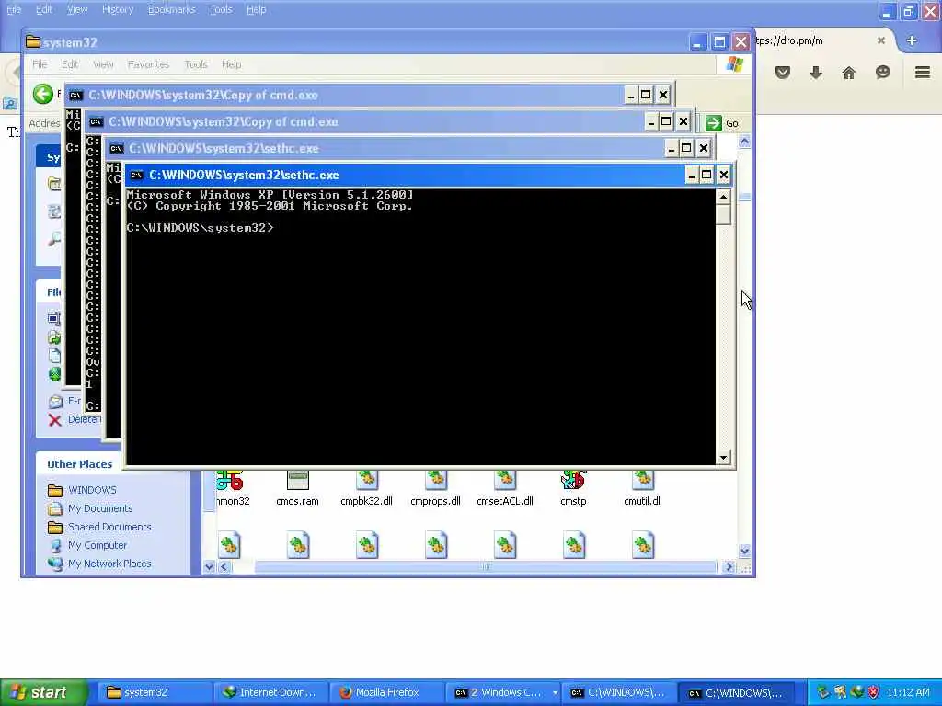Open Firefox Tools menu
Viewport: 942px width, 706px height.
point(221,9)
